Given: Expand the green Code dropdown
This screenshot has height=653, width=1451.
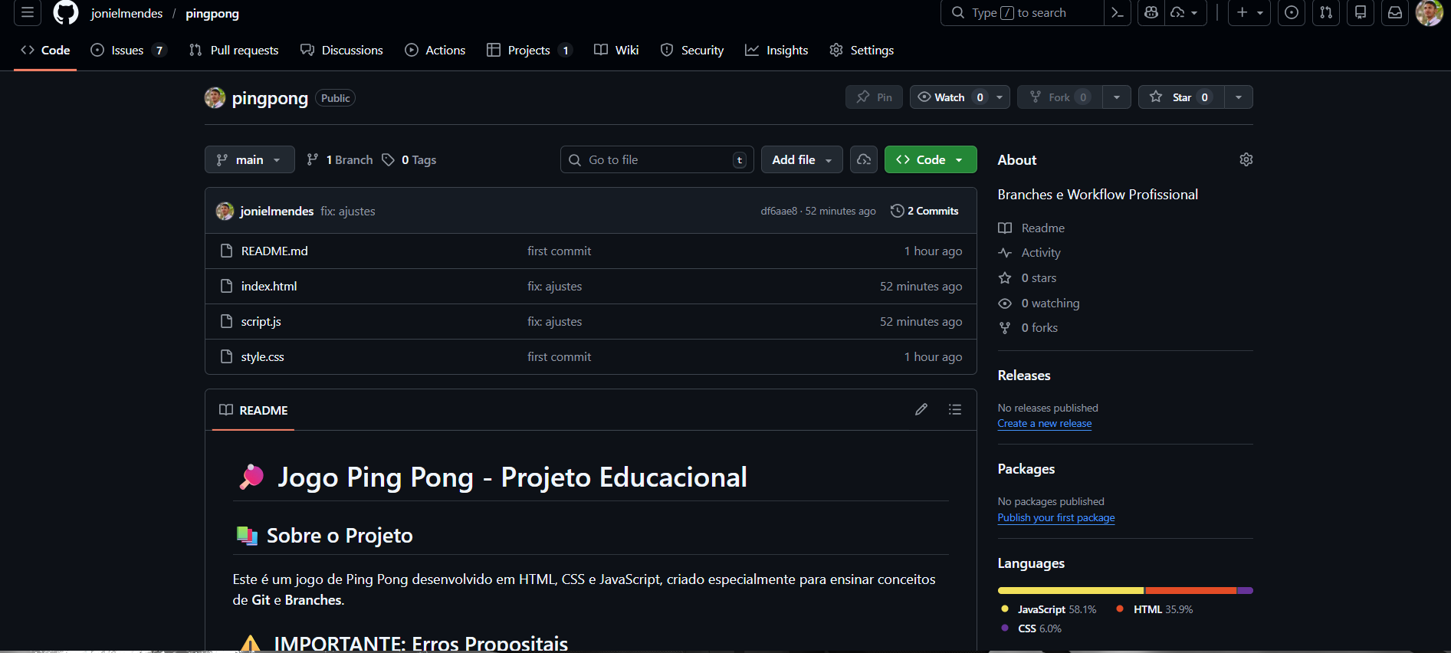Looking at the screenshot, I should [931, 159].
